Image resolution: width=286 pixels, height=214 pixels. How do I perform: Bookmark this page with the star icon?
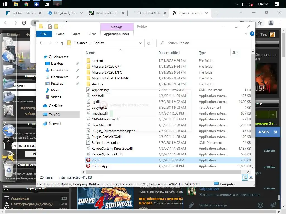[260, 23]
